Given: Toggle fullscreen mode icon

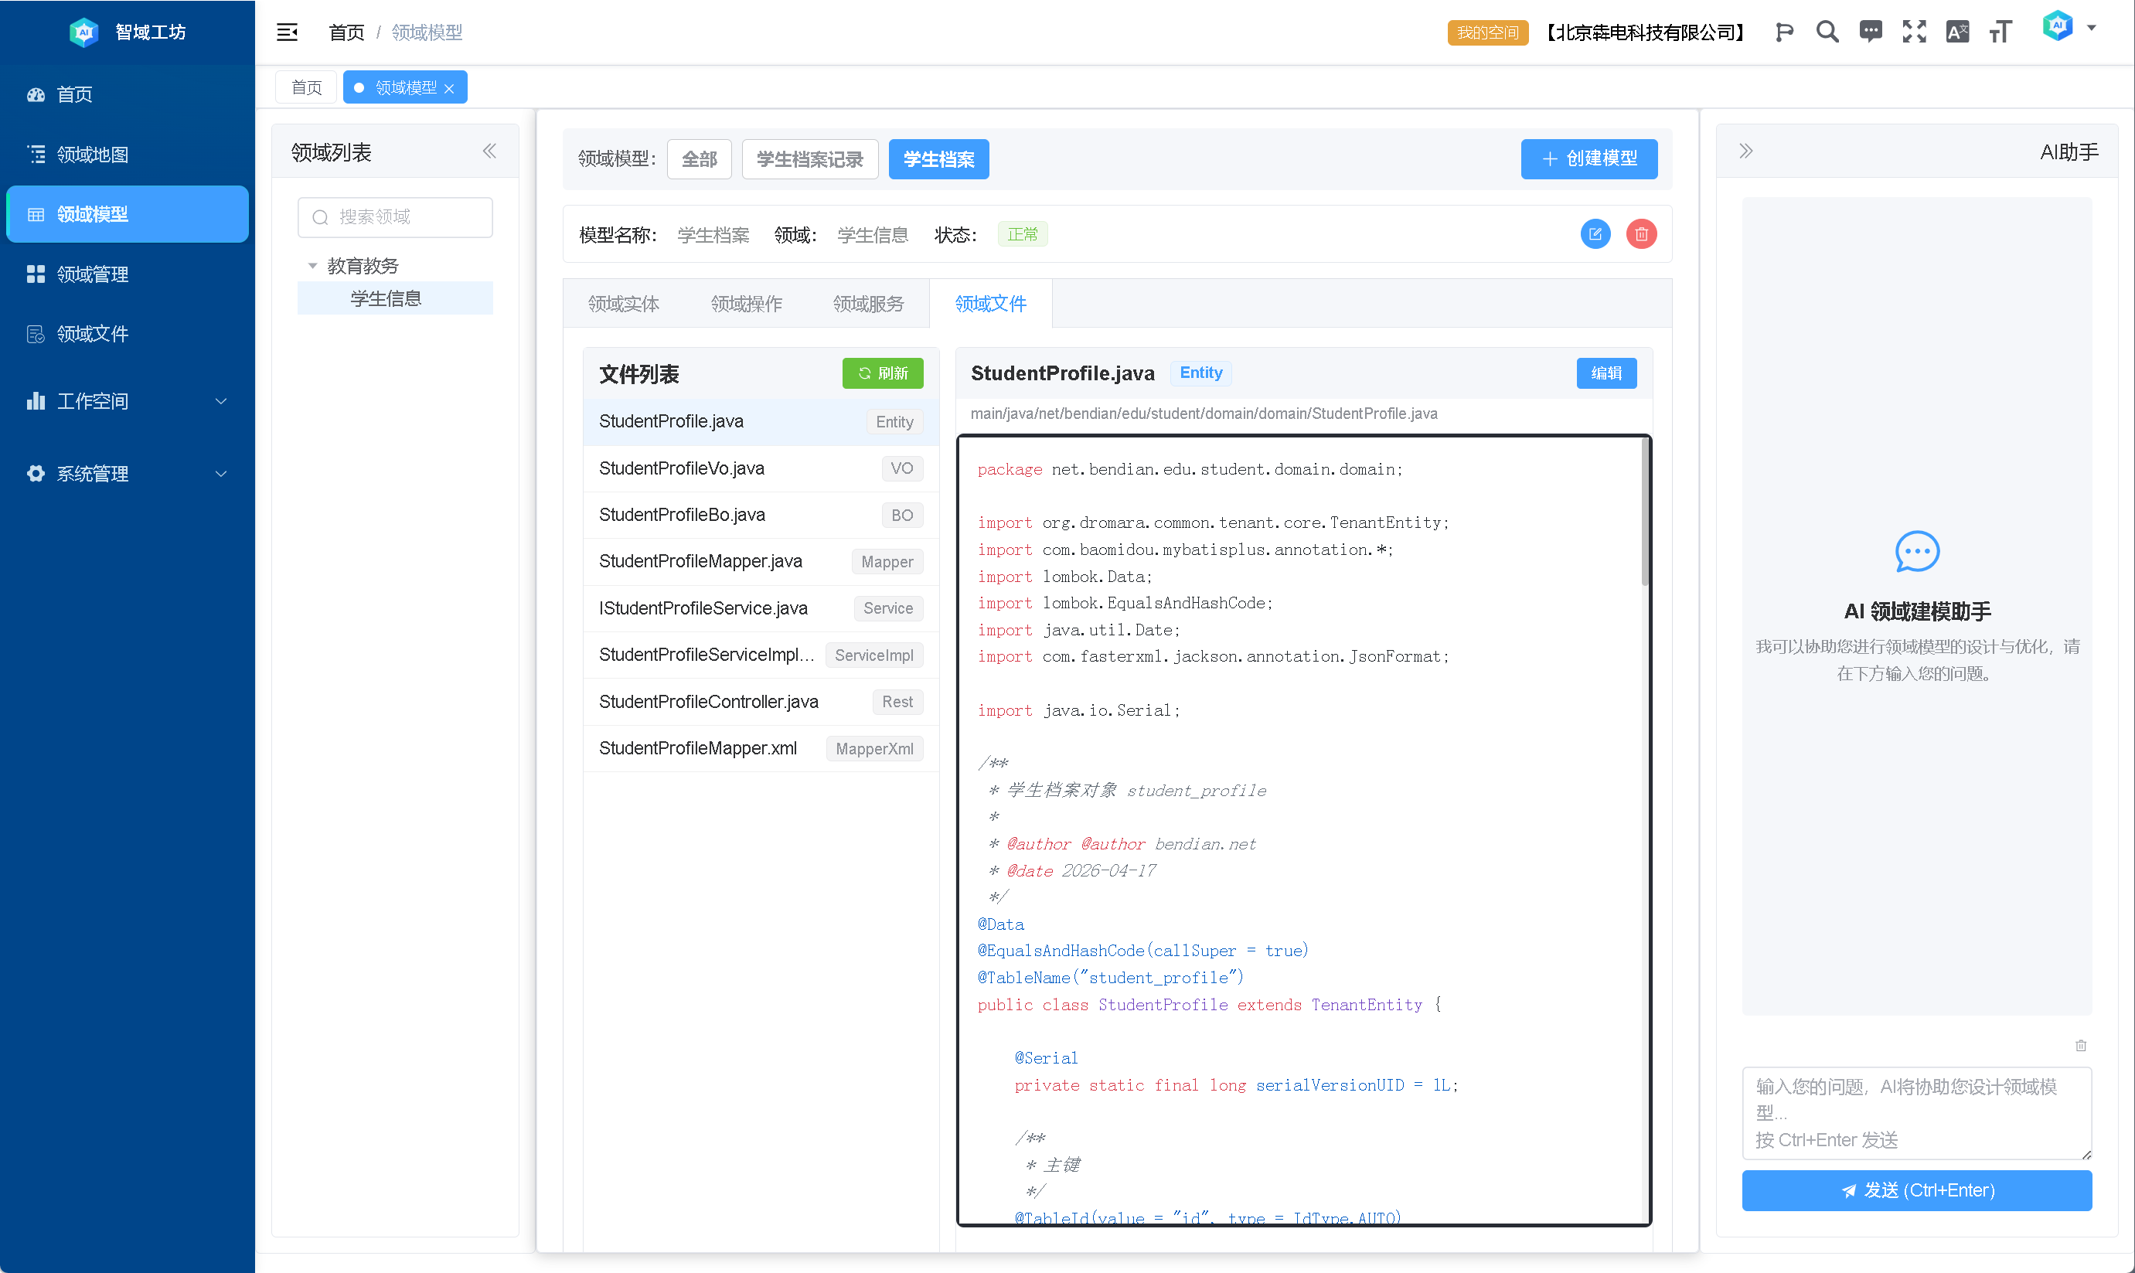Looking at the screenshot, I should (1914, 32).
